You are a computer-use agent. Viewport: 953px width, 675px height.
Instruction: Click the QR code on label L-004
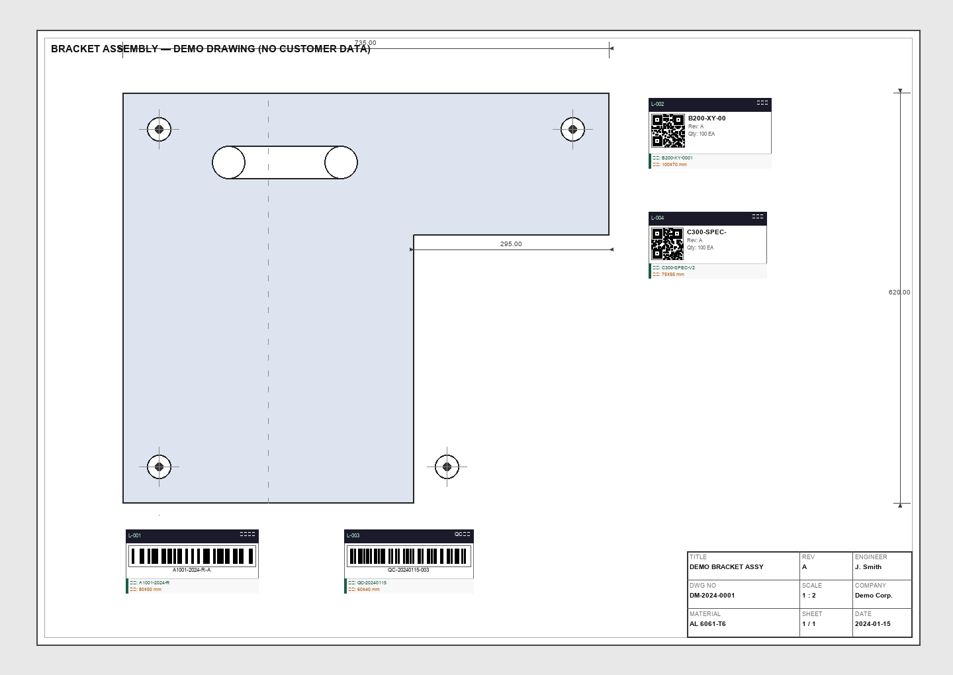click(667, 244)
